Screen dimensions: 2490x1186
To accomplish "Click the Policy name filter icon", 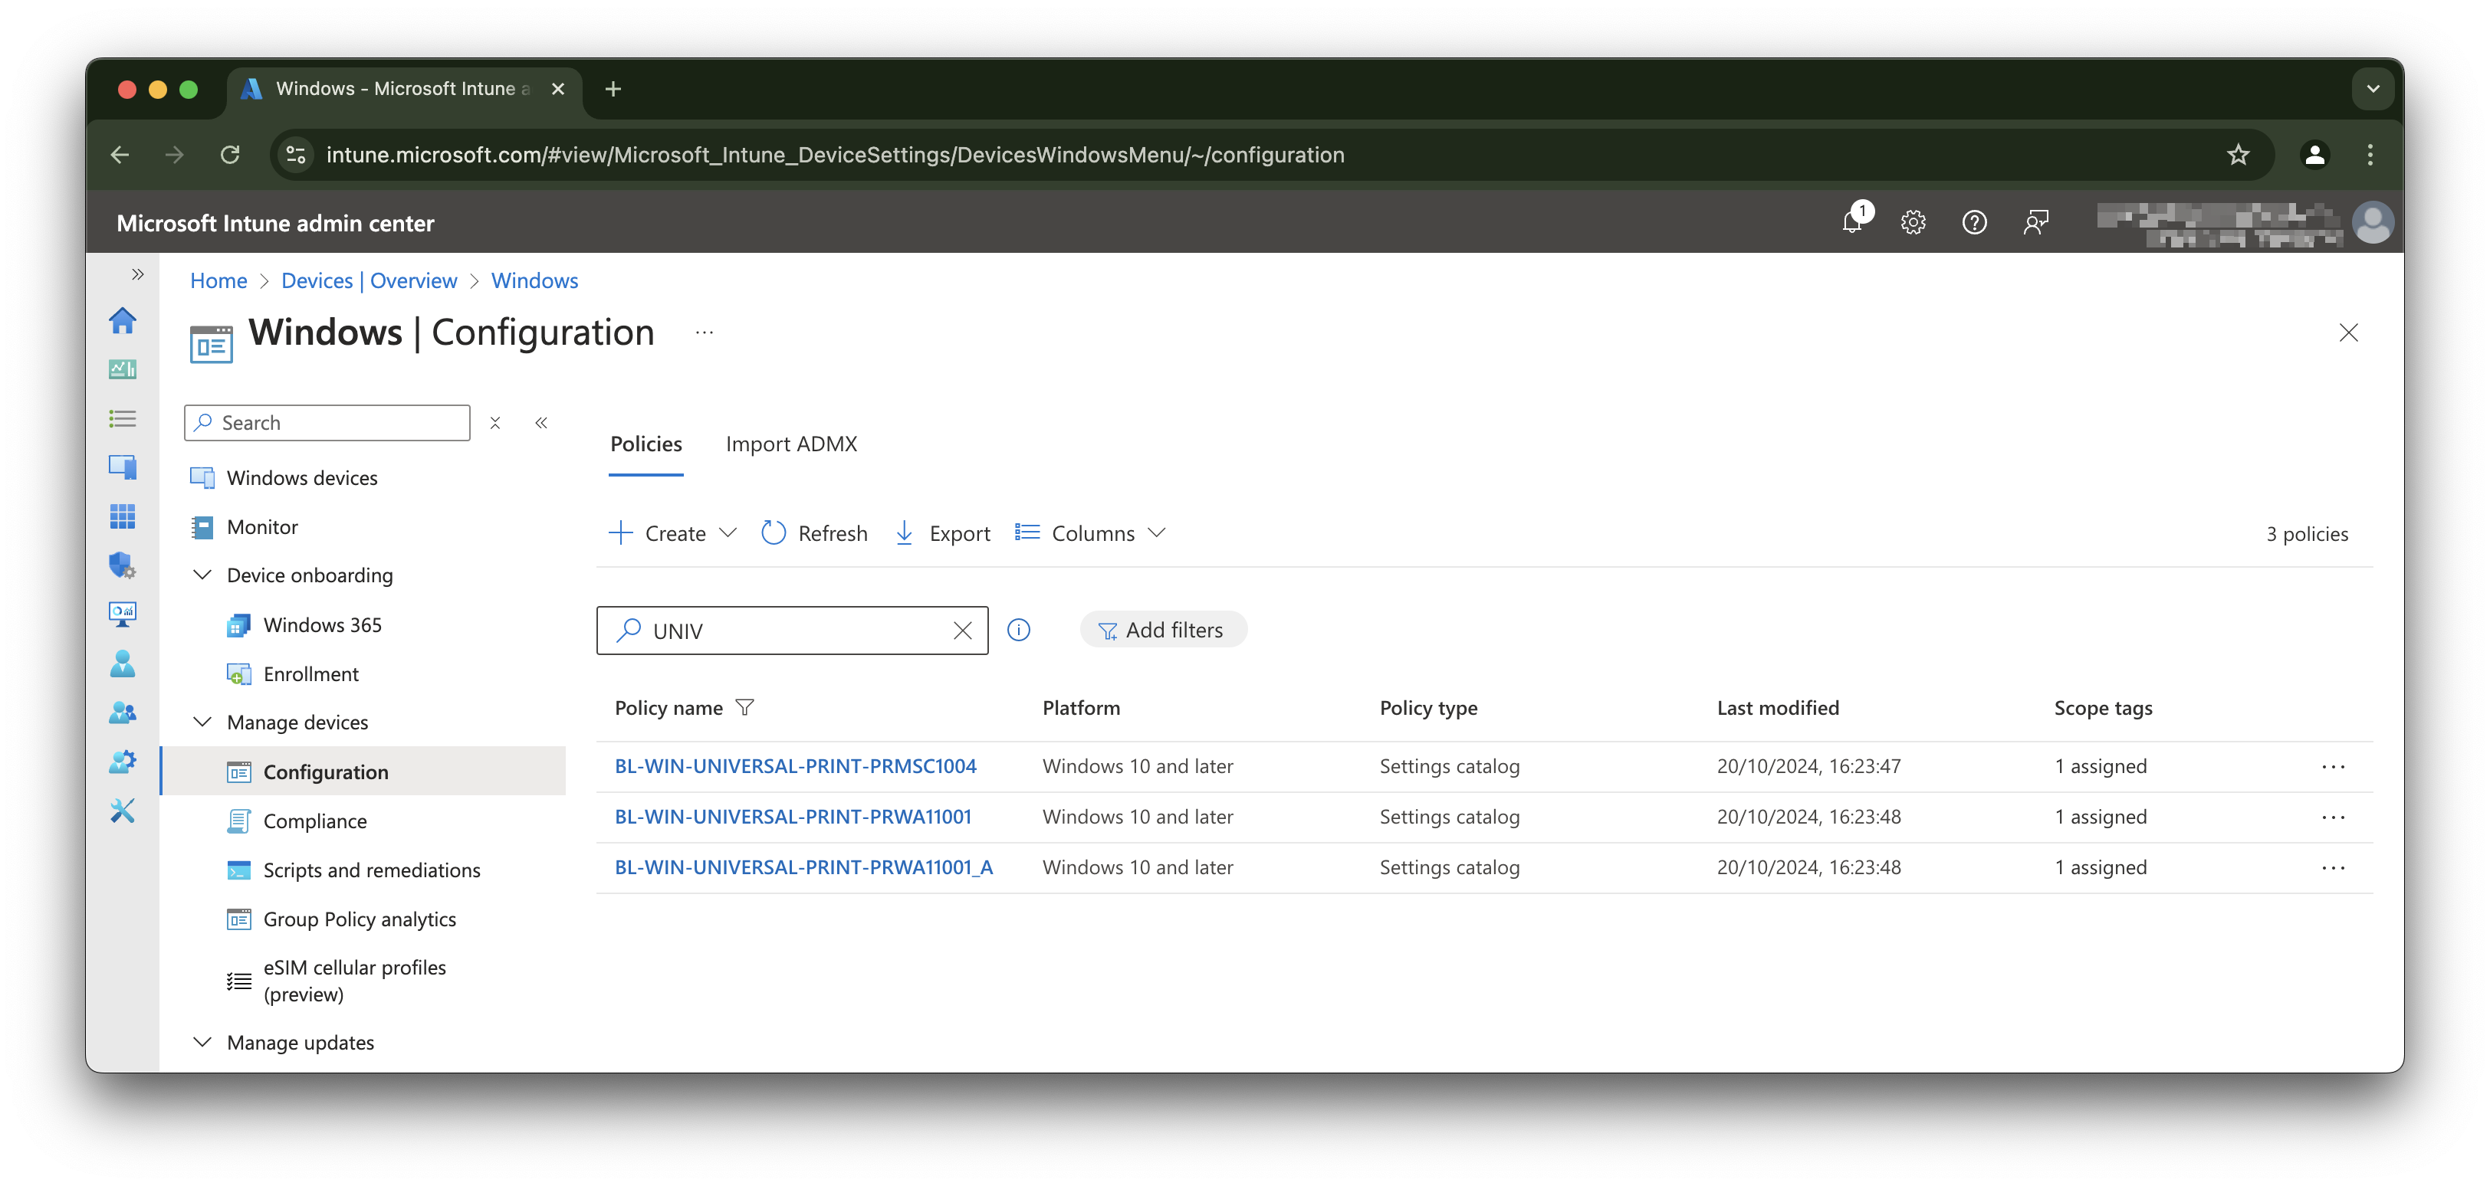I will (747, 706).
